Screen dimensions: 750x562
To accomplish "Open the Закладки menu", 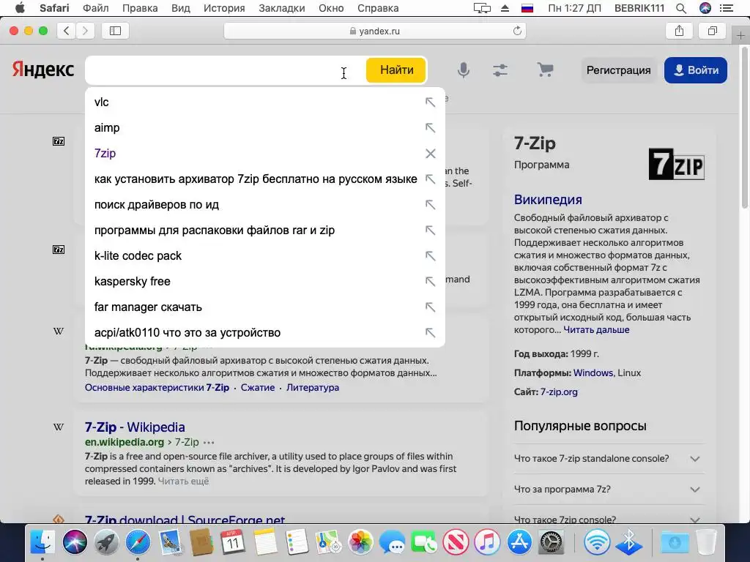I will click(x=282, y=8).
